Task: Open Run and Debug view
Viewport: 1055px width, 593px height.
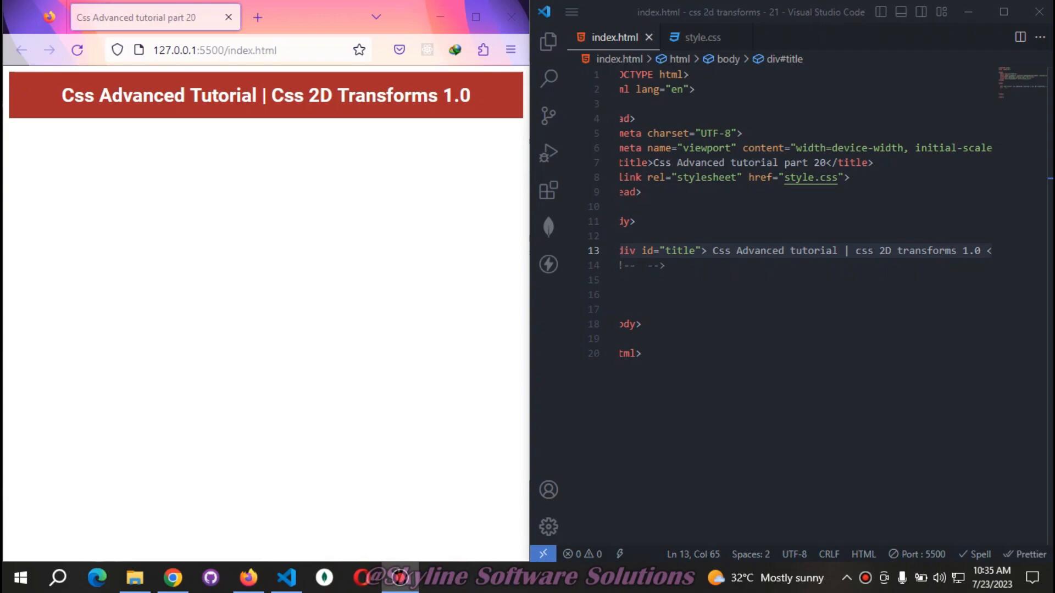Action: (548, 153)
